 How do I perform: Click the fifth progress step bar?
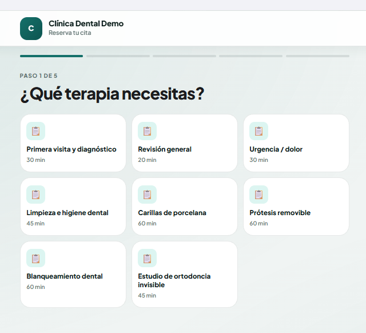click(318, 56)
